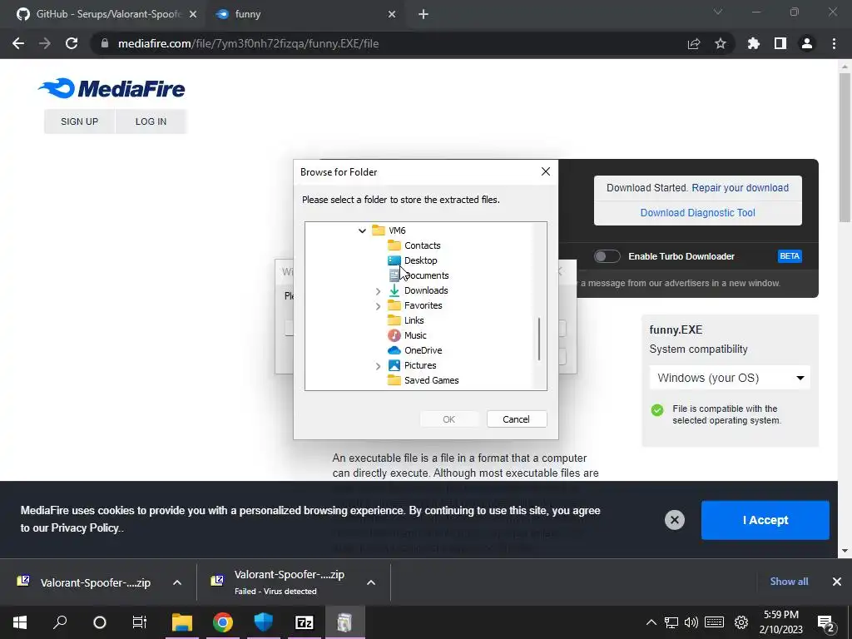Viewport: 852px width, 639px height.
Task: Dismiss cookie banner with round X icon
Action: click(x=674, y=520)
